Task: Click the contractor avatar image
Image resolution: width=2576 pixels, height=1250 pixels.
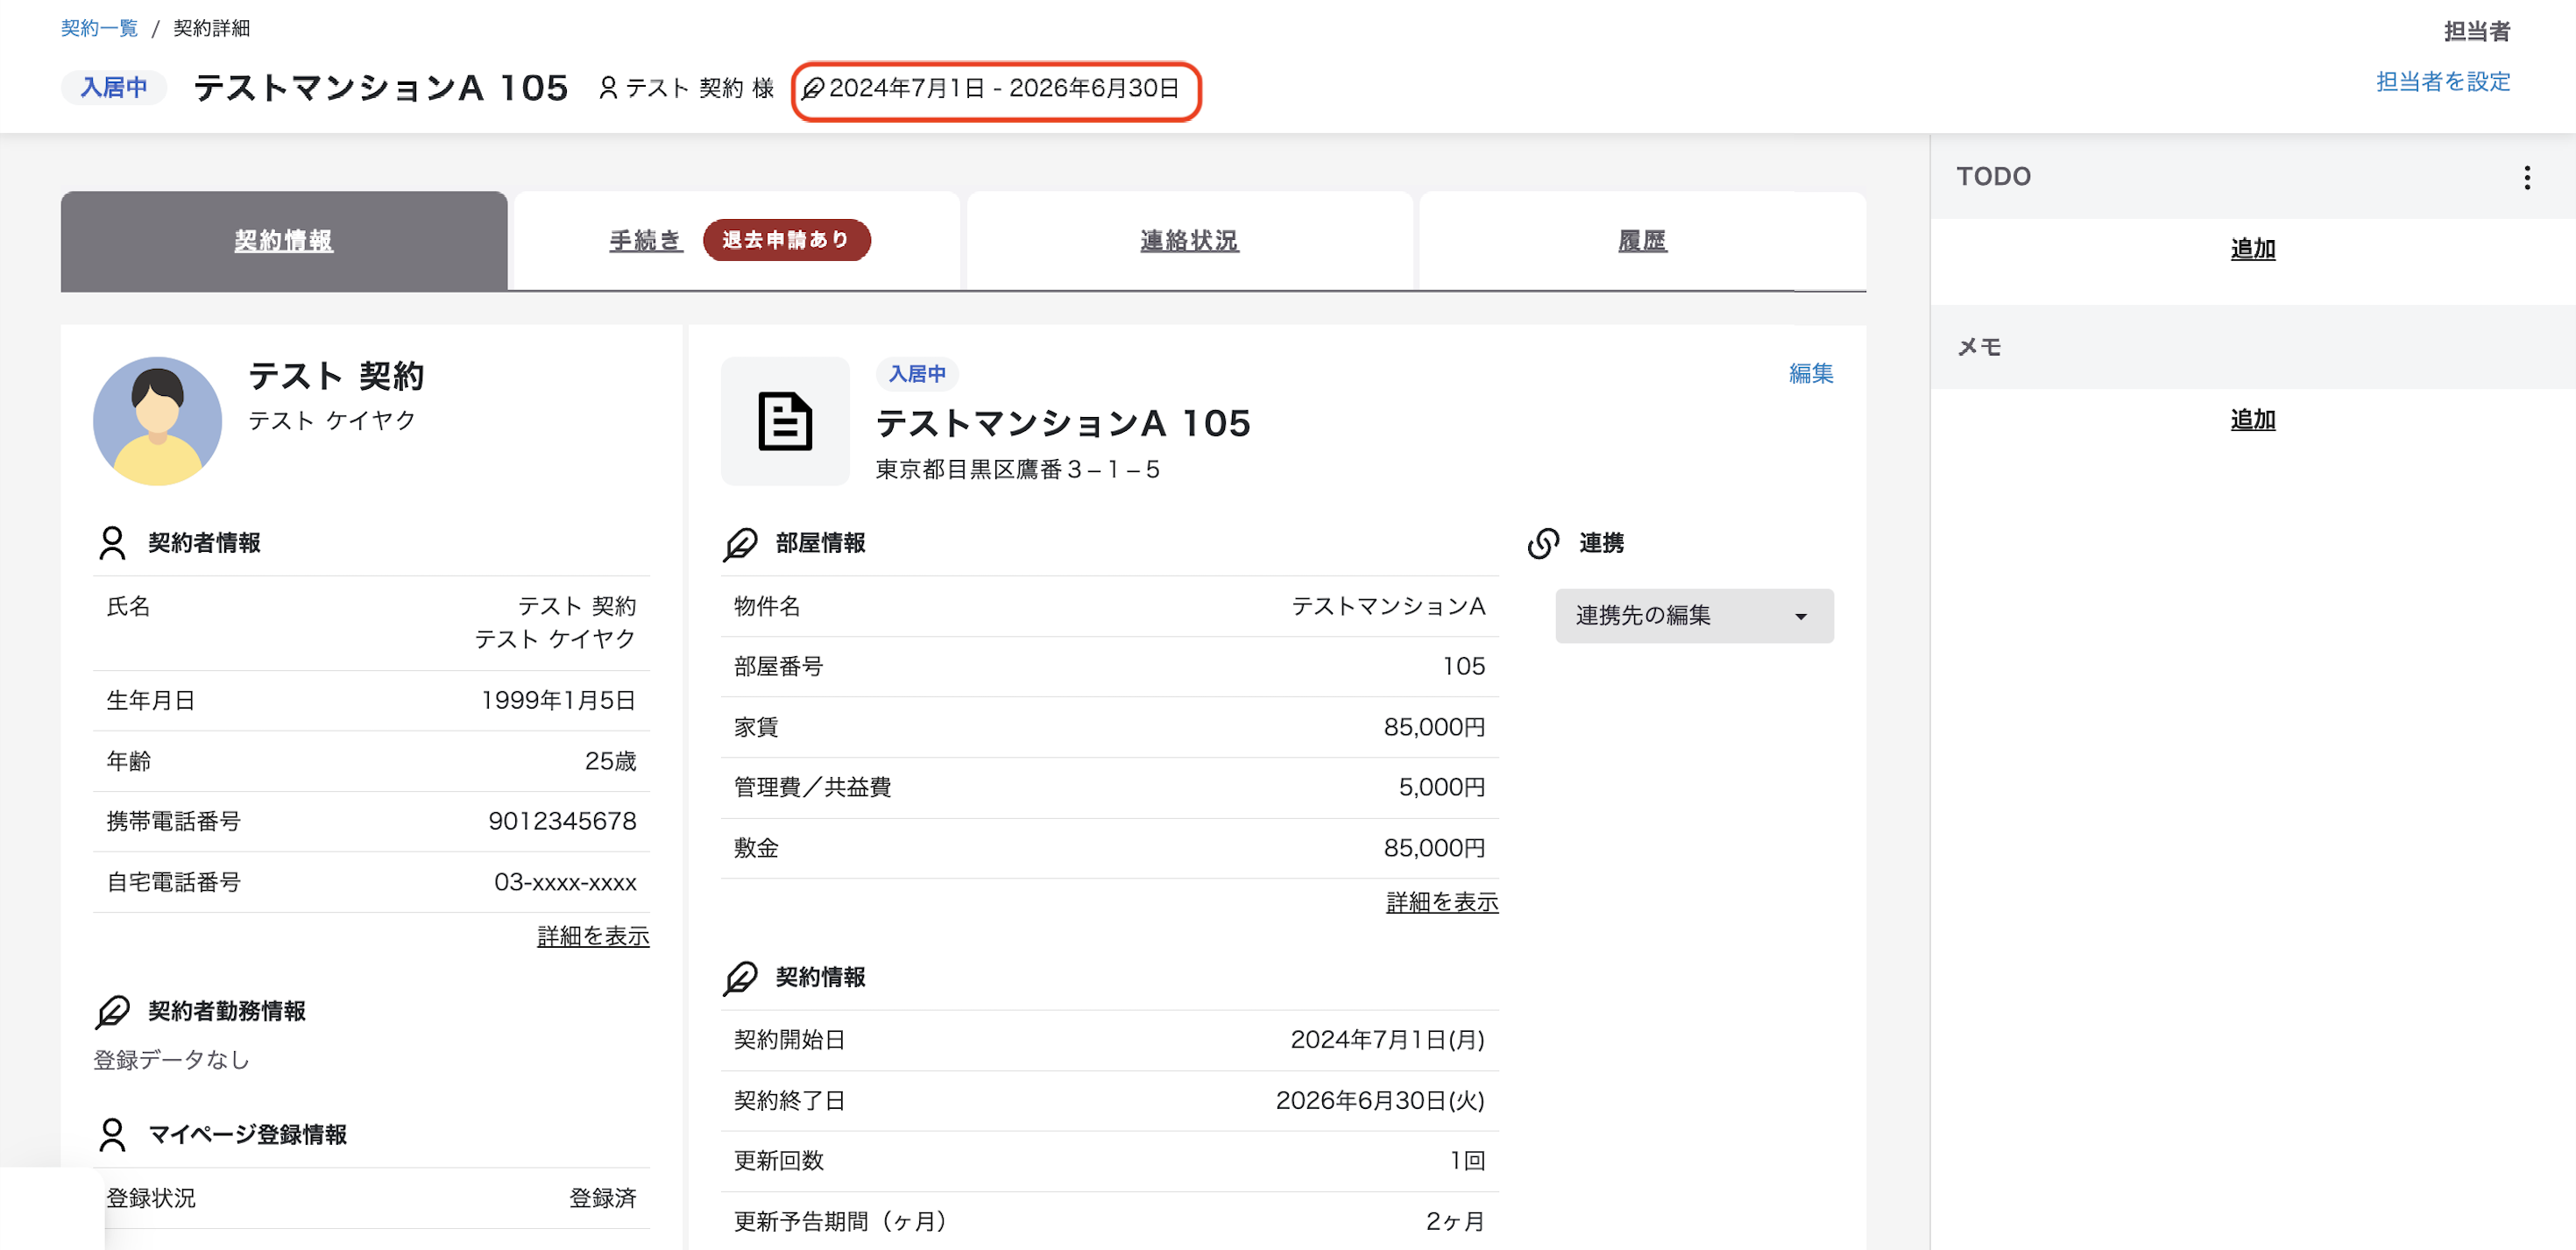Action: [157, 421]
